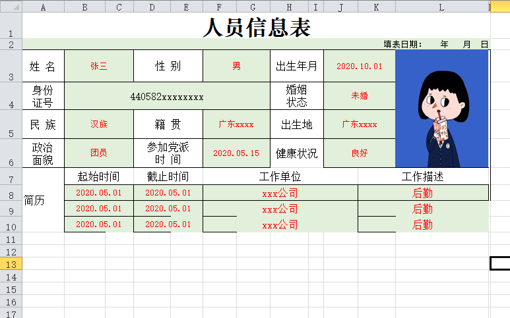Click the 身份证号 label cell

44,96
